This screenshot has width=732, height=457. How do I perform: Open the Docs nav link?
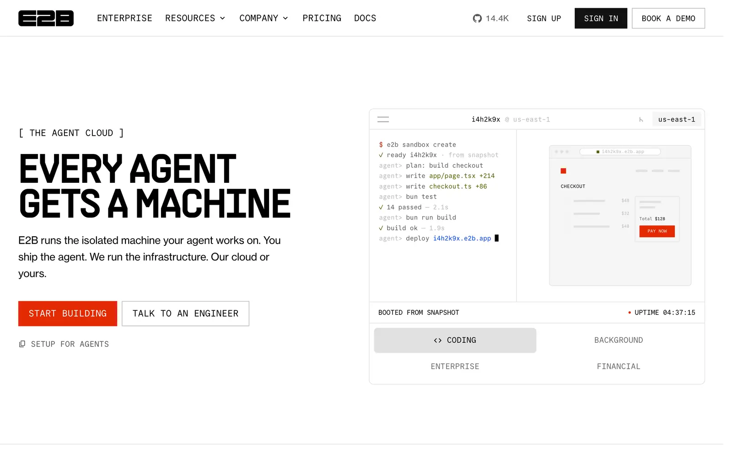pyautogui.click(x=365, y=18)
